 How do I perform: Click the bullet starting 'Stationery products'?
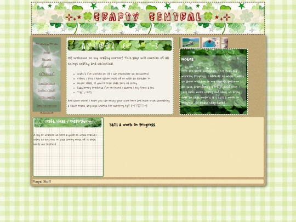point(115,88)
